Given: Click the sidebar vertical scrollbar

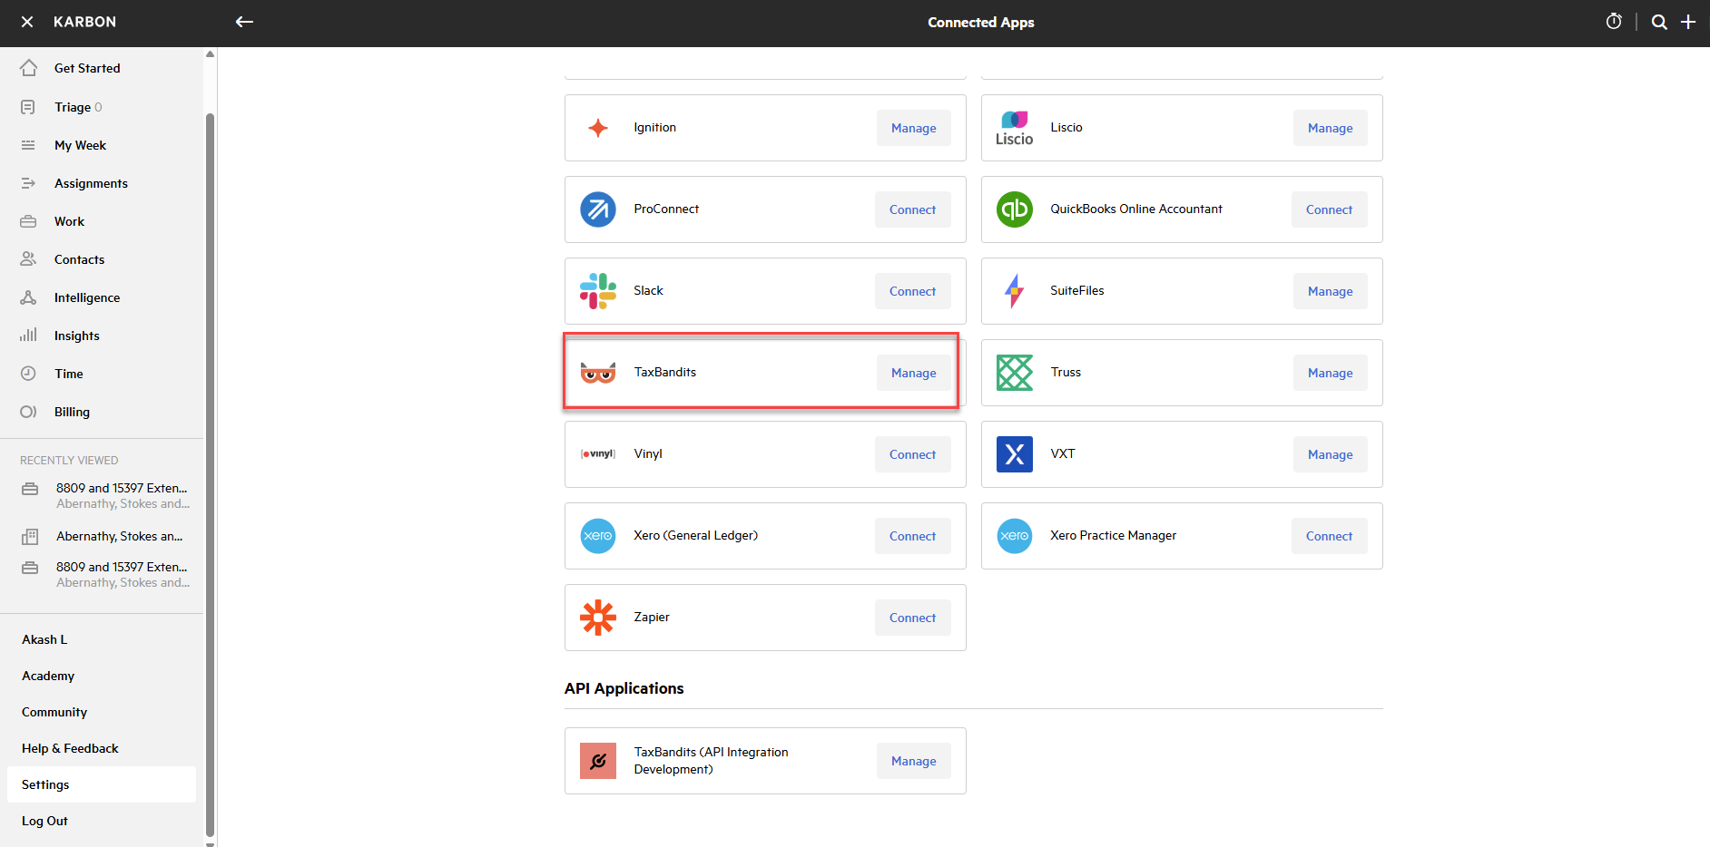Looking at the screenshot, I should point(211,473).
